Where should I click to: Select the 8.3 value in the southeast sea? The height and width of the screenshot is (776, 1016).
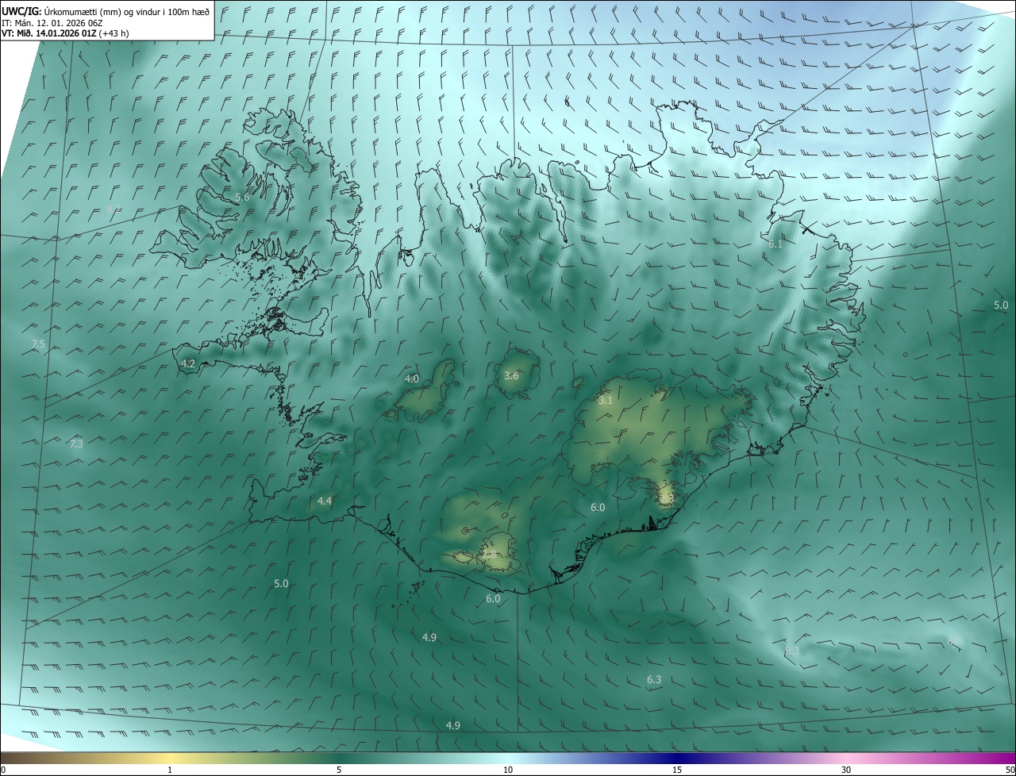(792, 651)
